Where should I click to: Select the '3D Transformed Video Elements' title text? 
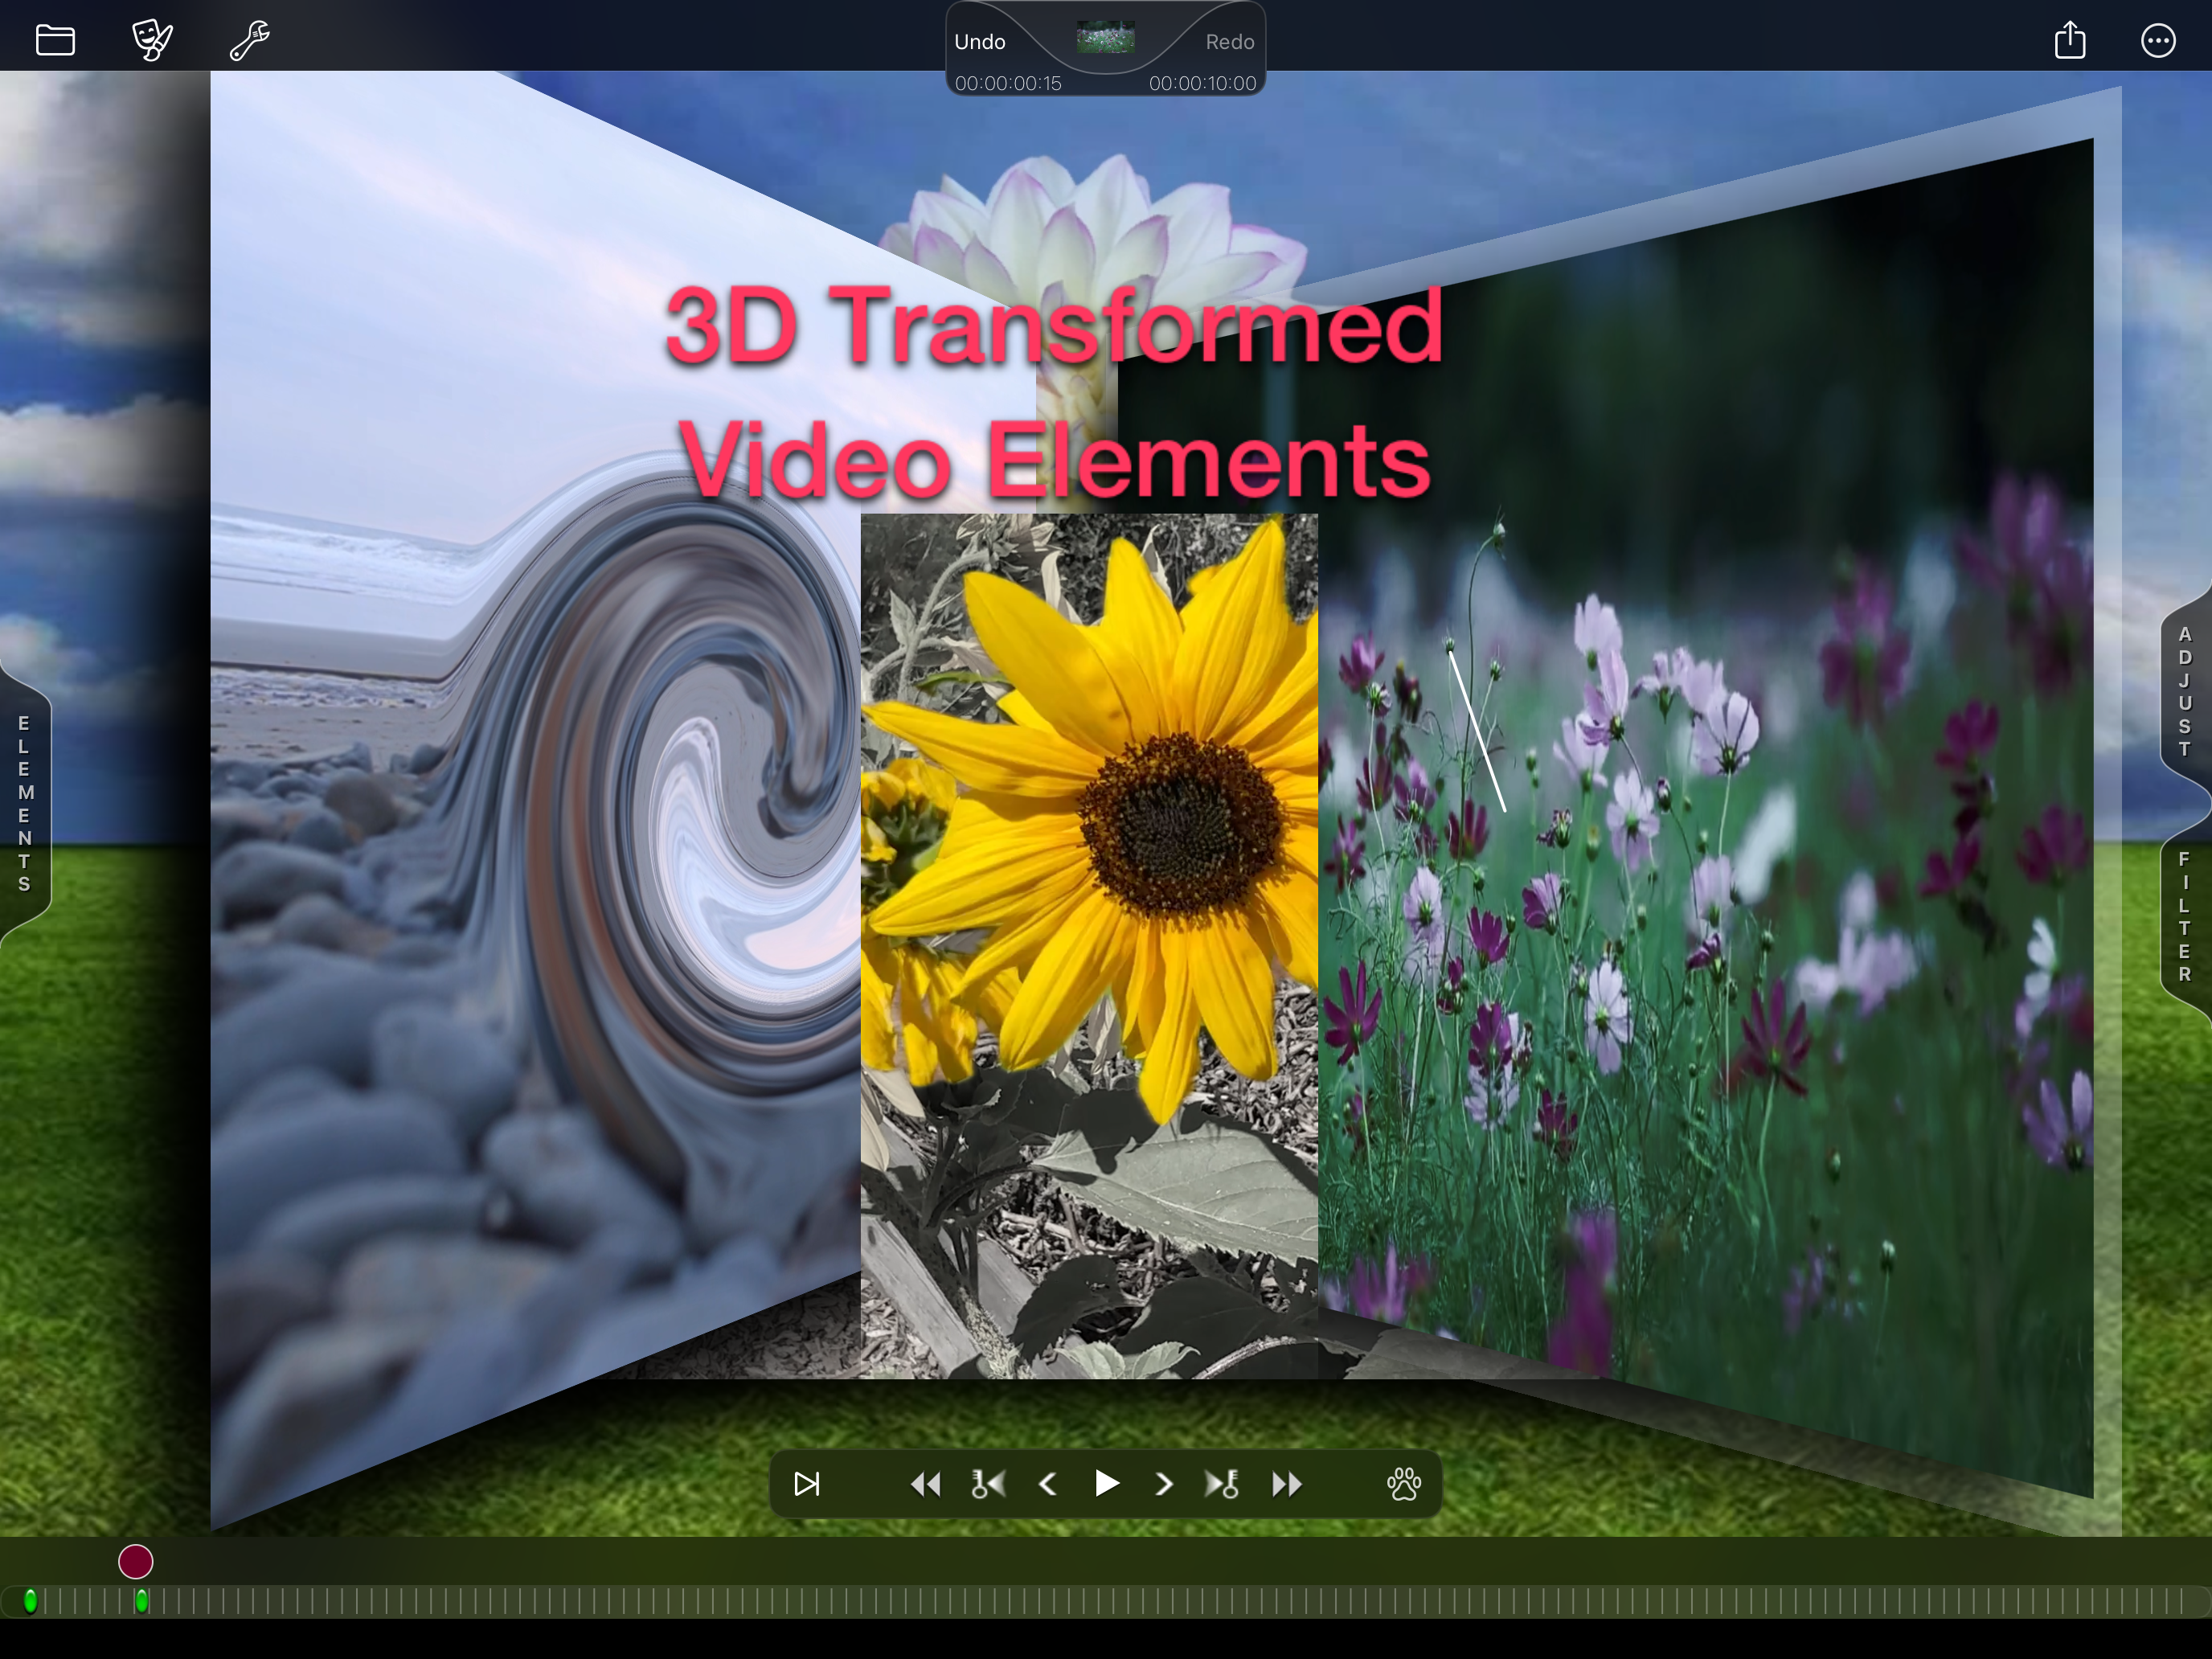[x=1055, y=392]
